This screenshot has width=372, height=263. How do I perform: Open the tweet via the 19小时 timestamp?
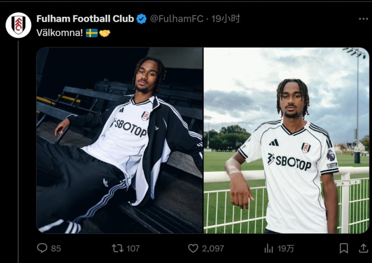226,19
